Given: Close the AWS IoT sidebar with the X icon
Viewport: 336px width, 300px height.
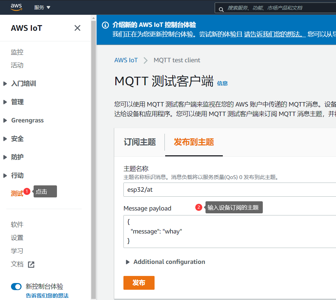Looking at the screenshot, I should click(x=77, y=28).
